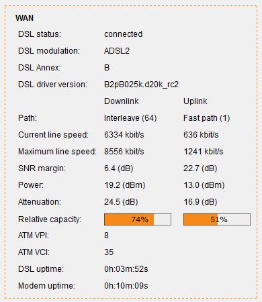Click the DSL status value connected
This screenshot has height=302, width=262.
click(123, 34)
